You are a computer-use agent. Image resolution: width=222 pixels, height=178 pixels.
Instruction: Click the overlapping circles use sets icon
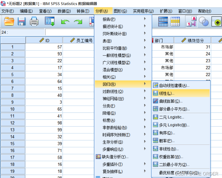pos(204,22)
